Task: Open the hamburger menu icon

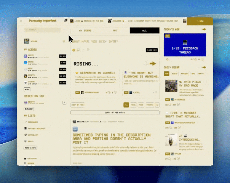Action: click(21, 21)
